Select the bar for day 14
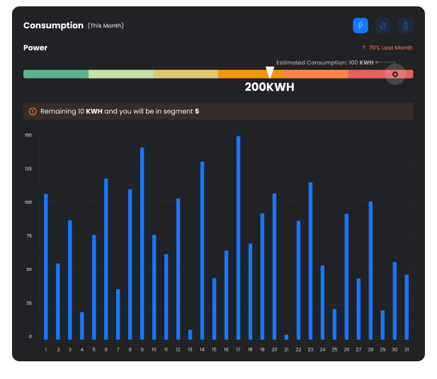 click(202, 250)
